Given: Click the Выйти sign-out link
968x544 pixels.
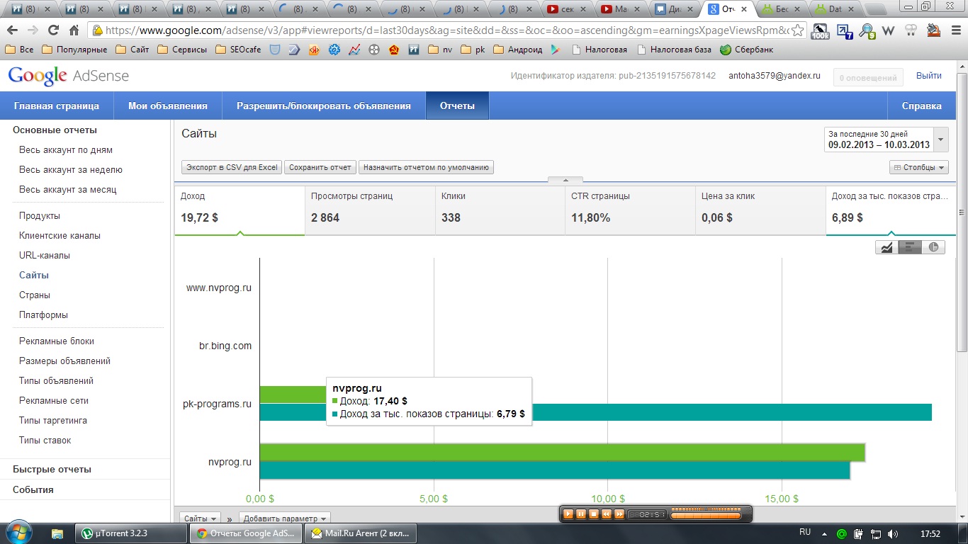Looking at the screenshot, I should tap(929, 76).
